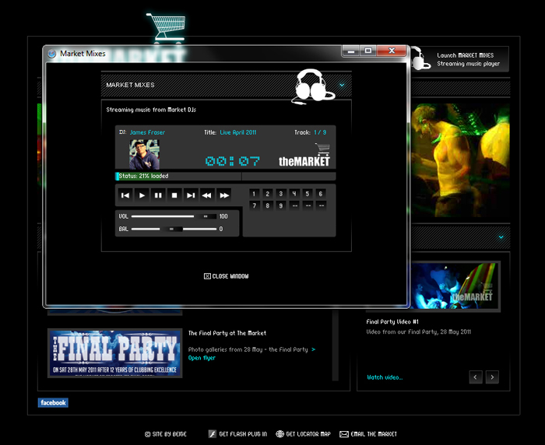545x445 pixels.
Task: Click Open flyer link
Action: [202, 358]
